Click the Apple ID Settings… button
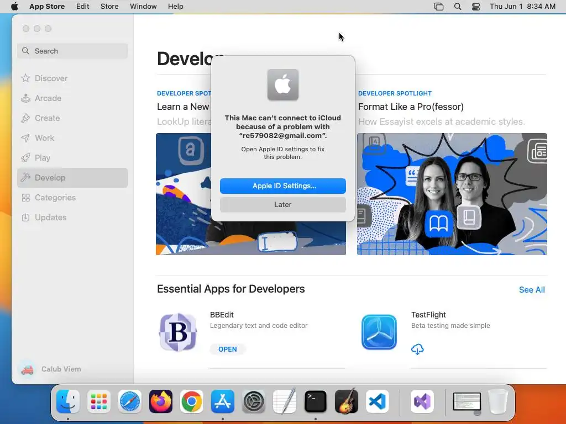Viewport: 566px width, 424px height. [283, 186]
